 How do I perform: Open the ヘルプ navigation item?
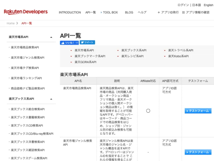click(x=142, y=13)
